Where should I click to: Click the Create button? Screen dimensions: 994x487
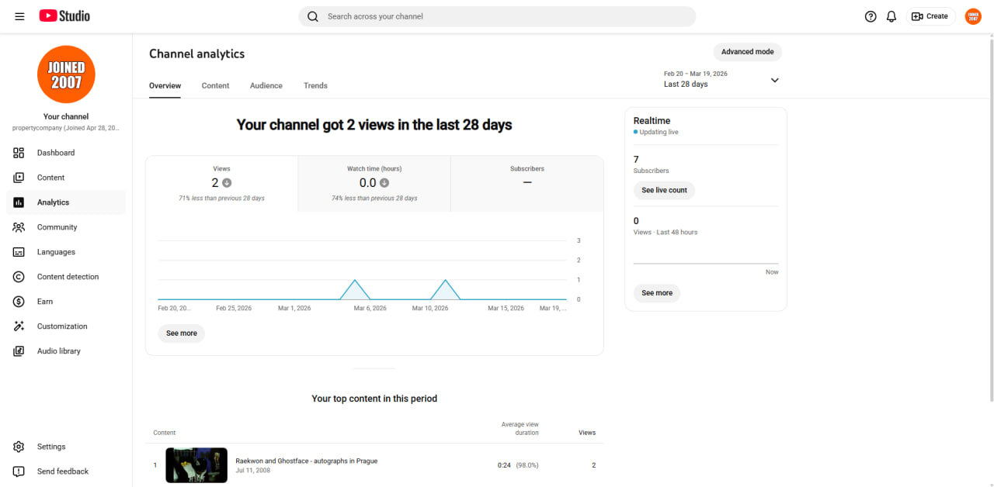[930, 16]
